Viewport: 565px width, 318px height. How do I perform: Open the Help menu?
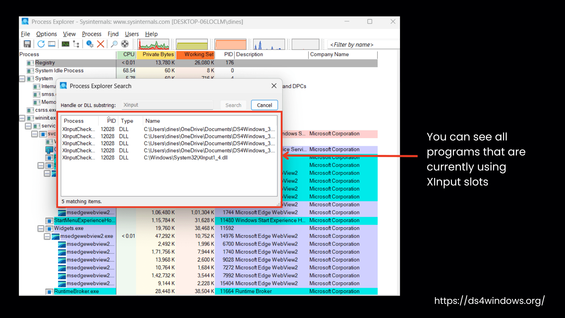151,34
